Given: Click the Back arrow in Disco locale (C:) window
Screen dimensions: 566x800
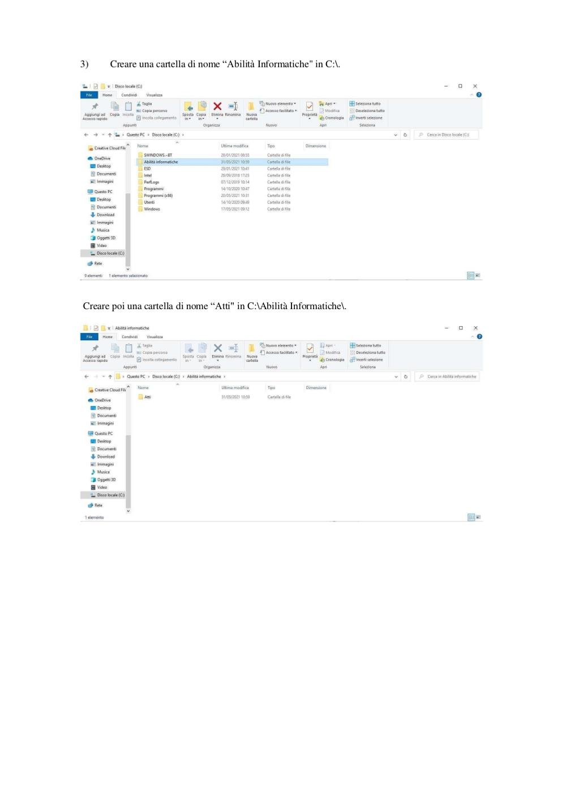Looking at the screenshot, I should pos(86,135).
